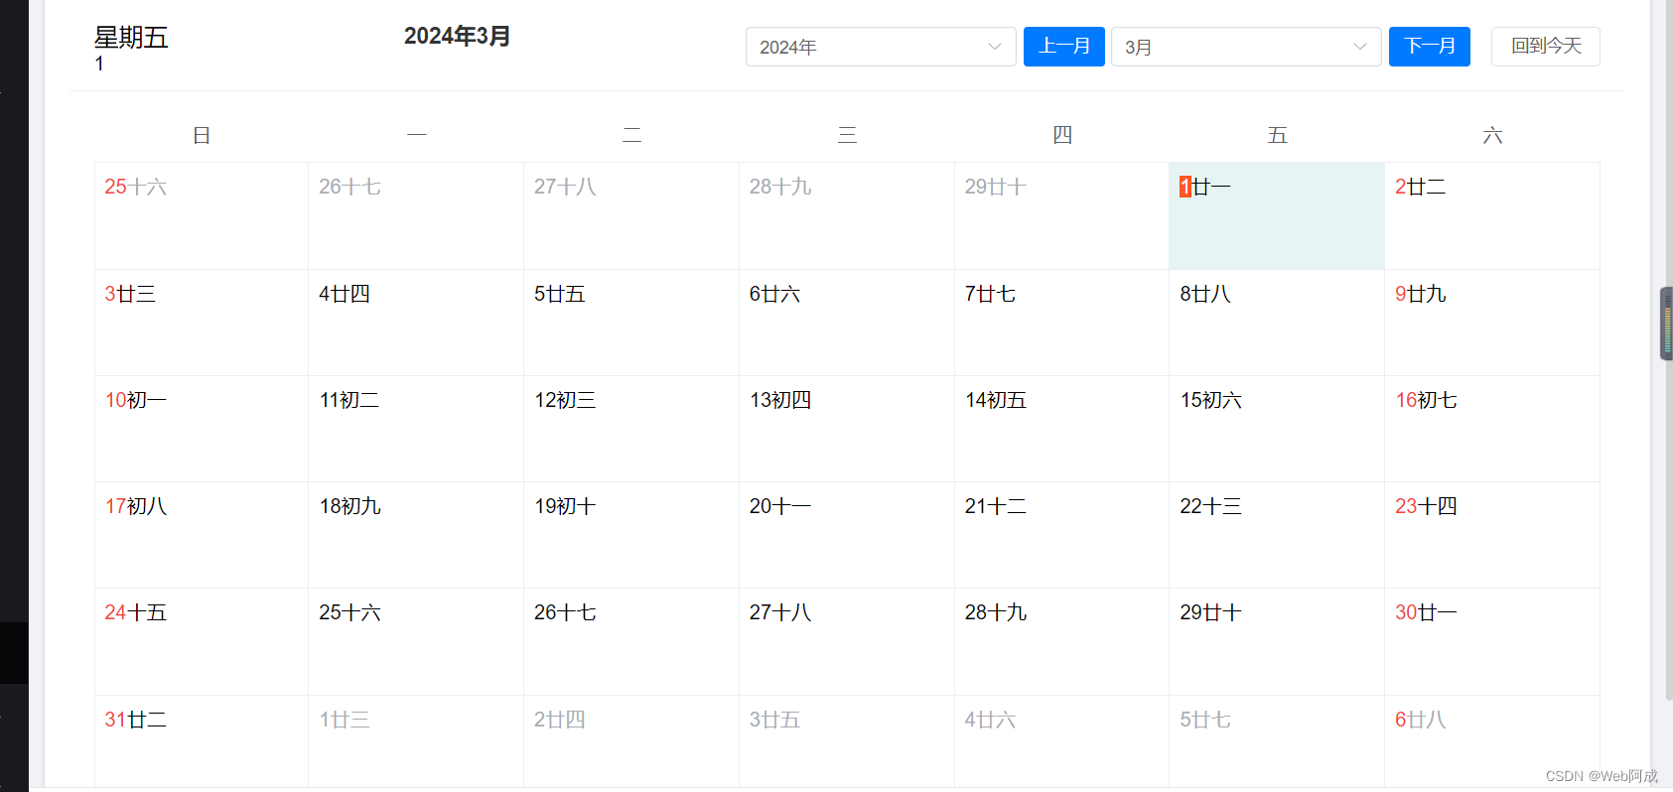Select date 14初五
The image size is (1673, 792).
pyautogui.click(x=1061, y=429)
